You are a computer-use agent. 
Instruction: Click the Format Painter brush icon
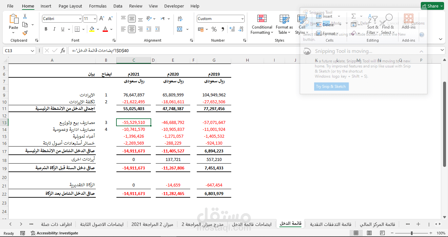pyautogui.click(x=25, y=33)
